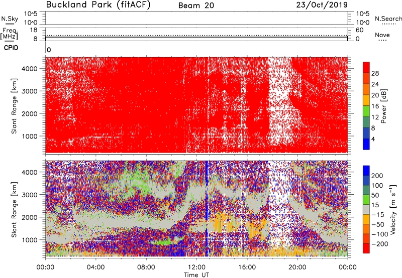Click the 200 label on Velocity colorbar

[377, 176]
